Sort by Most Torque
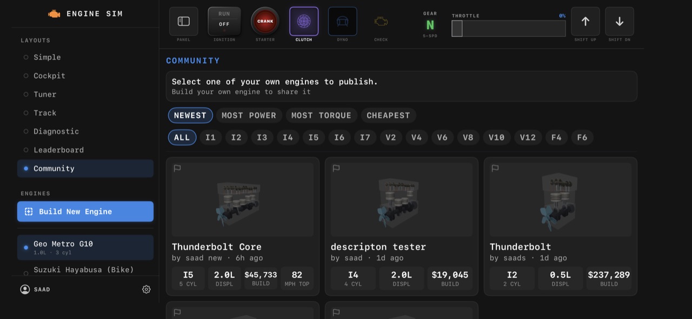692x319 pixels. click(321, 115)
